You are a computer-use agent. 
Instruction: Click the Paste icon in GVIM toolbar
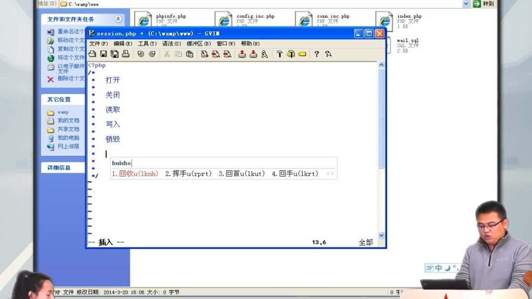click(x=191, y=54)
